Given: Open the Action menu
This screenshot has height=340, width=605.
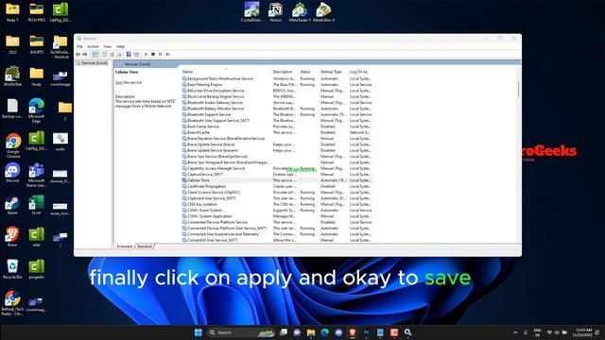Looking at the screenshot, I should (93, 46).
